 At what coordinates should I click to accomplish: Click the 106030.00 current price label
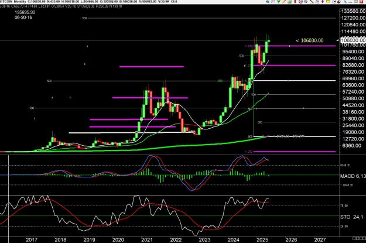pos(310,40)
